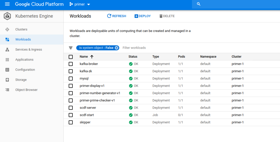Click the Storage disk icon
This screenshot has width=280, height=142.
pyautogui.click(x=7, y=80)
